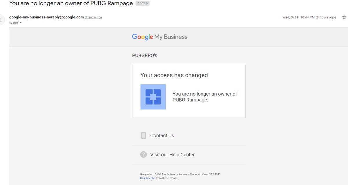The image size is (348, 185).
Task: Click the heading 'Your access has changed'
Action: (174, 75)
